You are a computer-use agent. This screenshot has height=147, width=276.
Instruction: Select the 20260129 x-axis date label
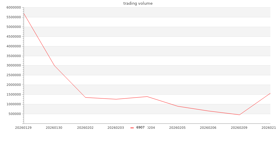coord(23,128)
